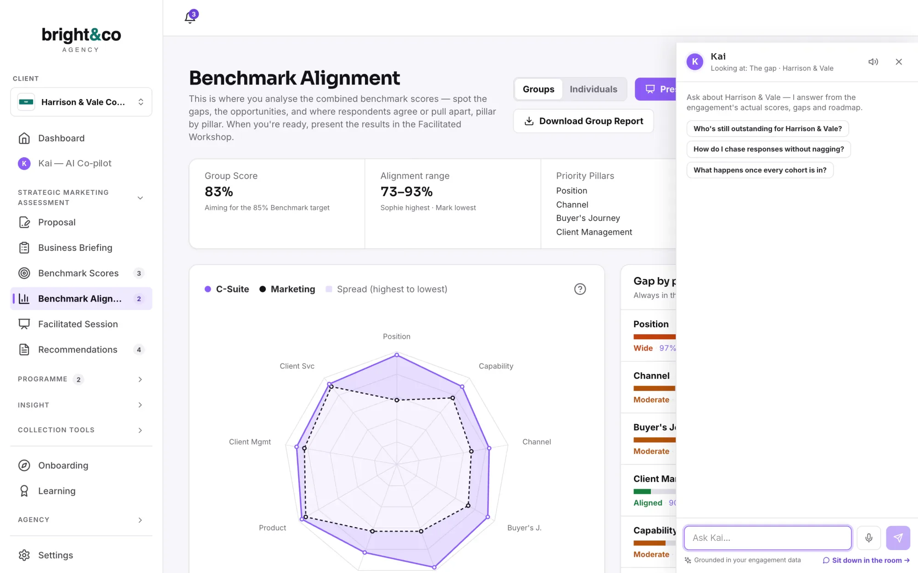Switch to the Individuals tab

point(593,89)
